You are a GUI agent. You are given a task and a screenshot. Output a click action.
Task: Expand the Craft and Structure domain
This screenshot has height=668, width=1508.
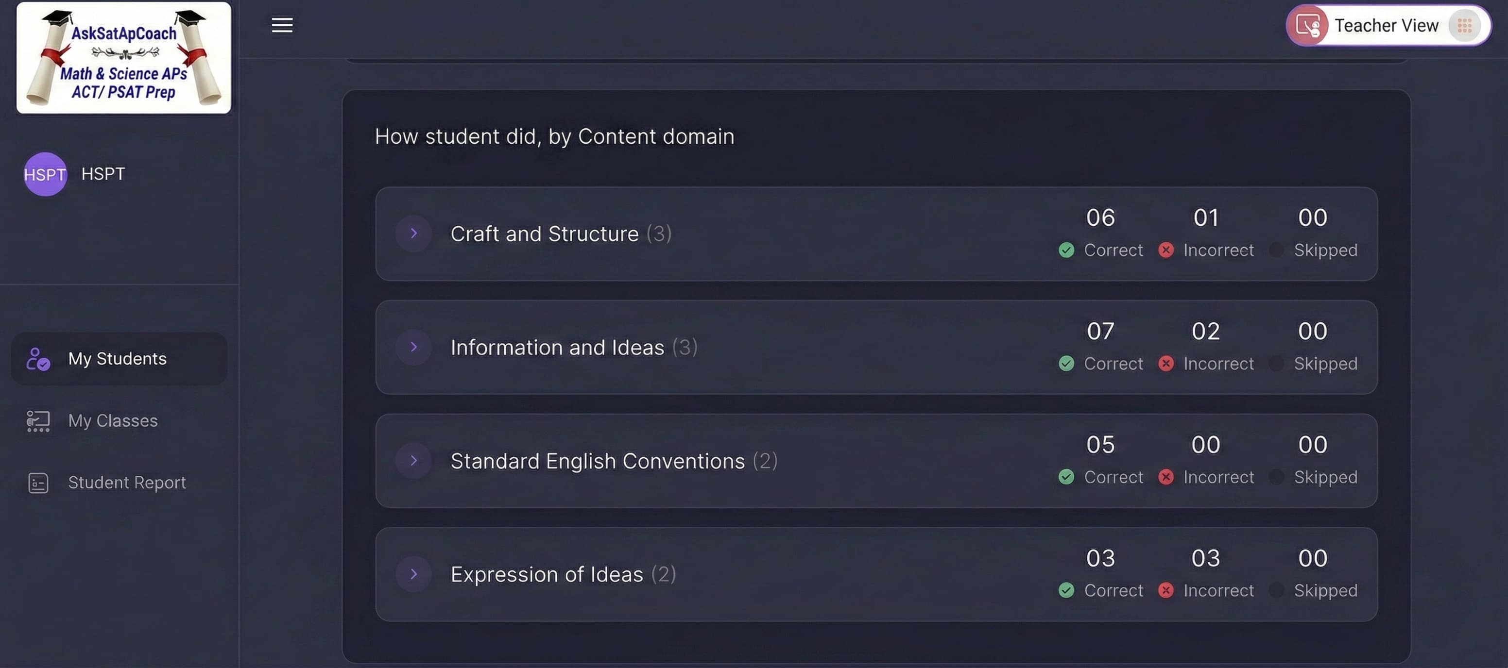(x=414, y=234)
